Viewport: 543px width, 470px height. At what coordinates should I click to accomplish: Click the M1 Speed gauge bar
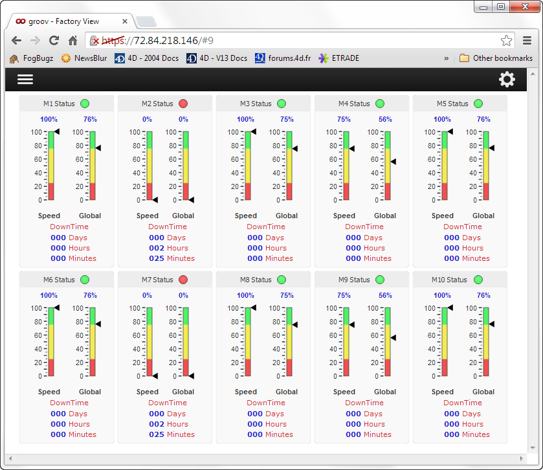(x=51, y=166)
